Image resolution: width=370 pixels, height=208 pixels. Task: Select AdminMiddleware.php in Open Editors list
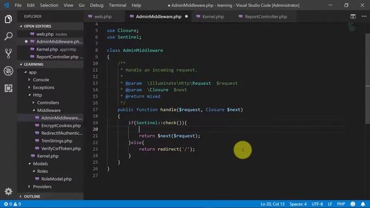tap(50, 42)
